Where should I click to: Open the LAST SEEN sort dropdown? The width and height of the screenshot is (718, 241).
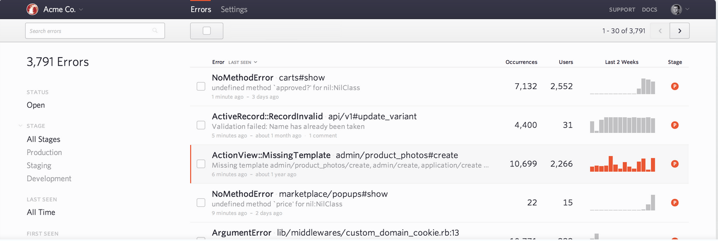(x=243, y=62)
